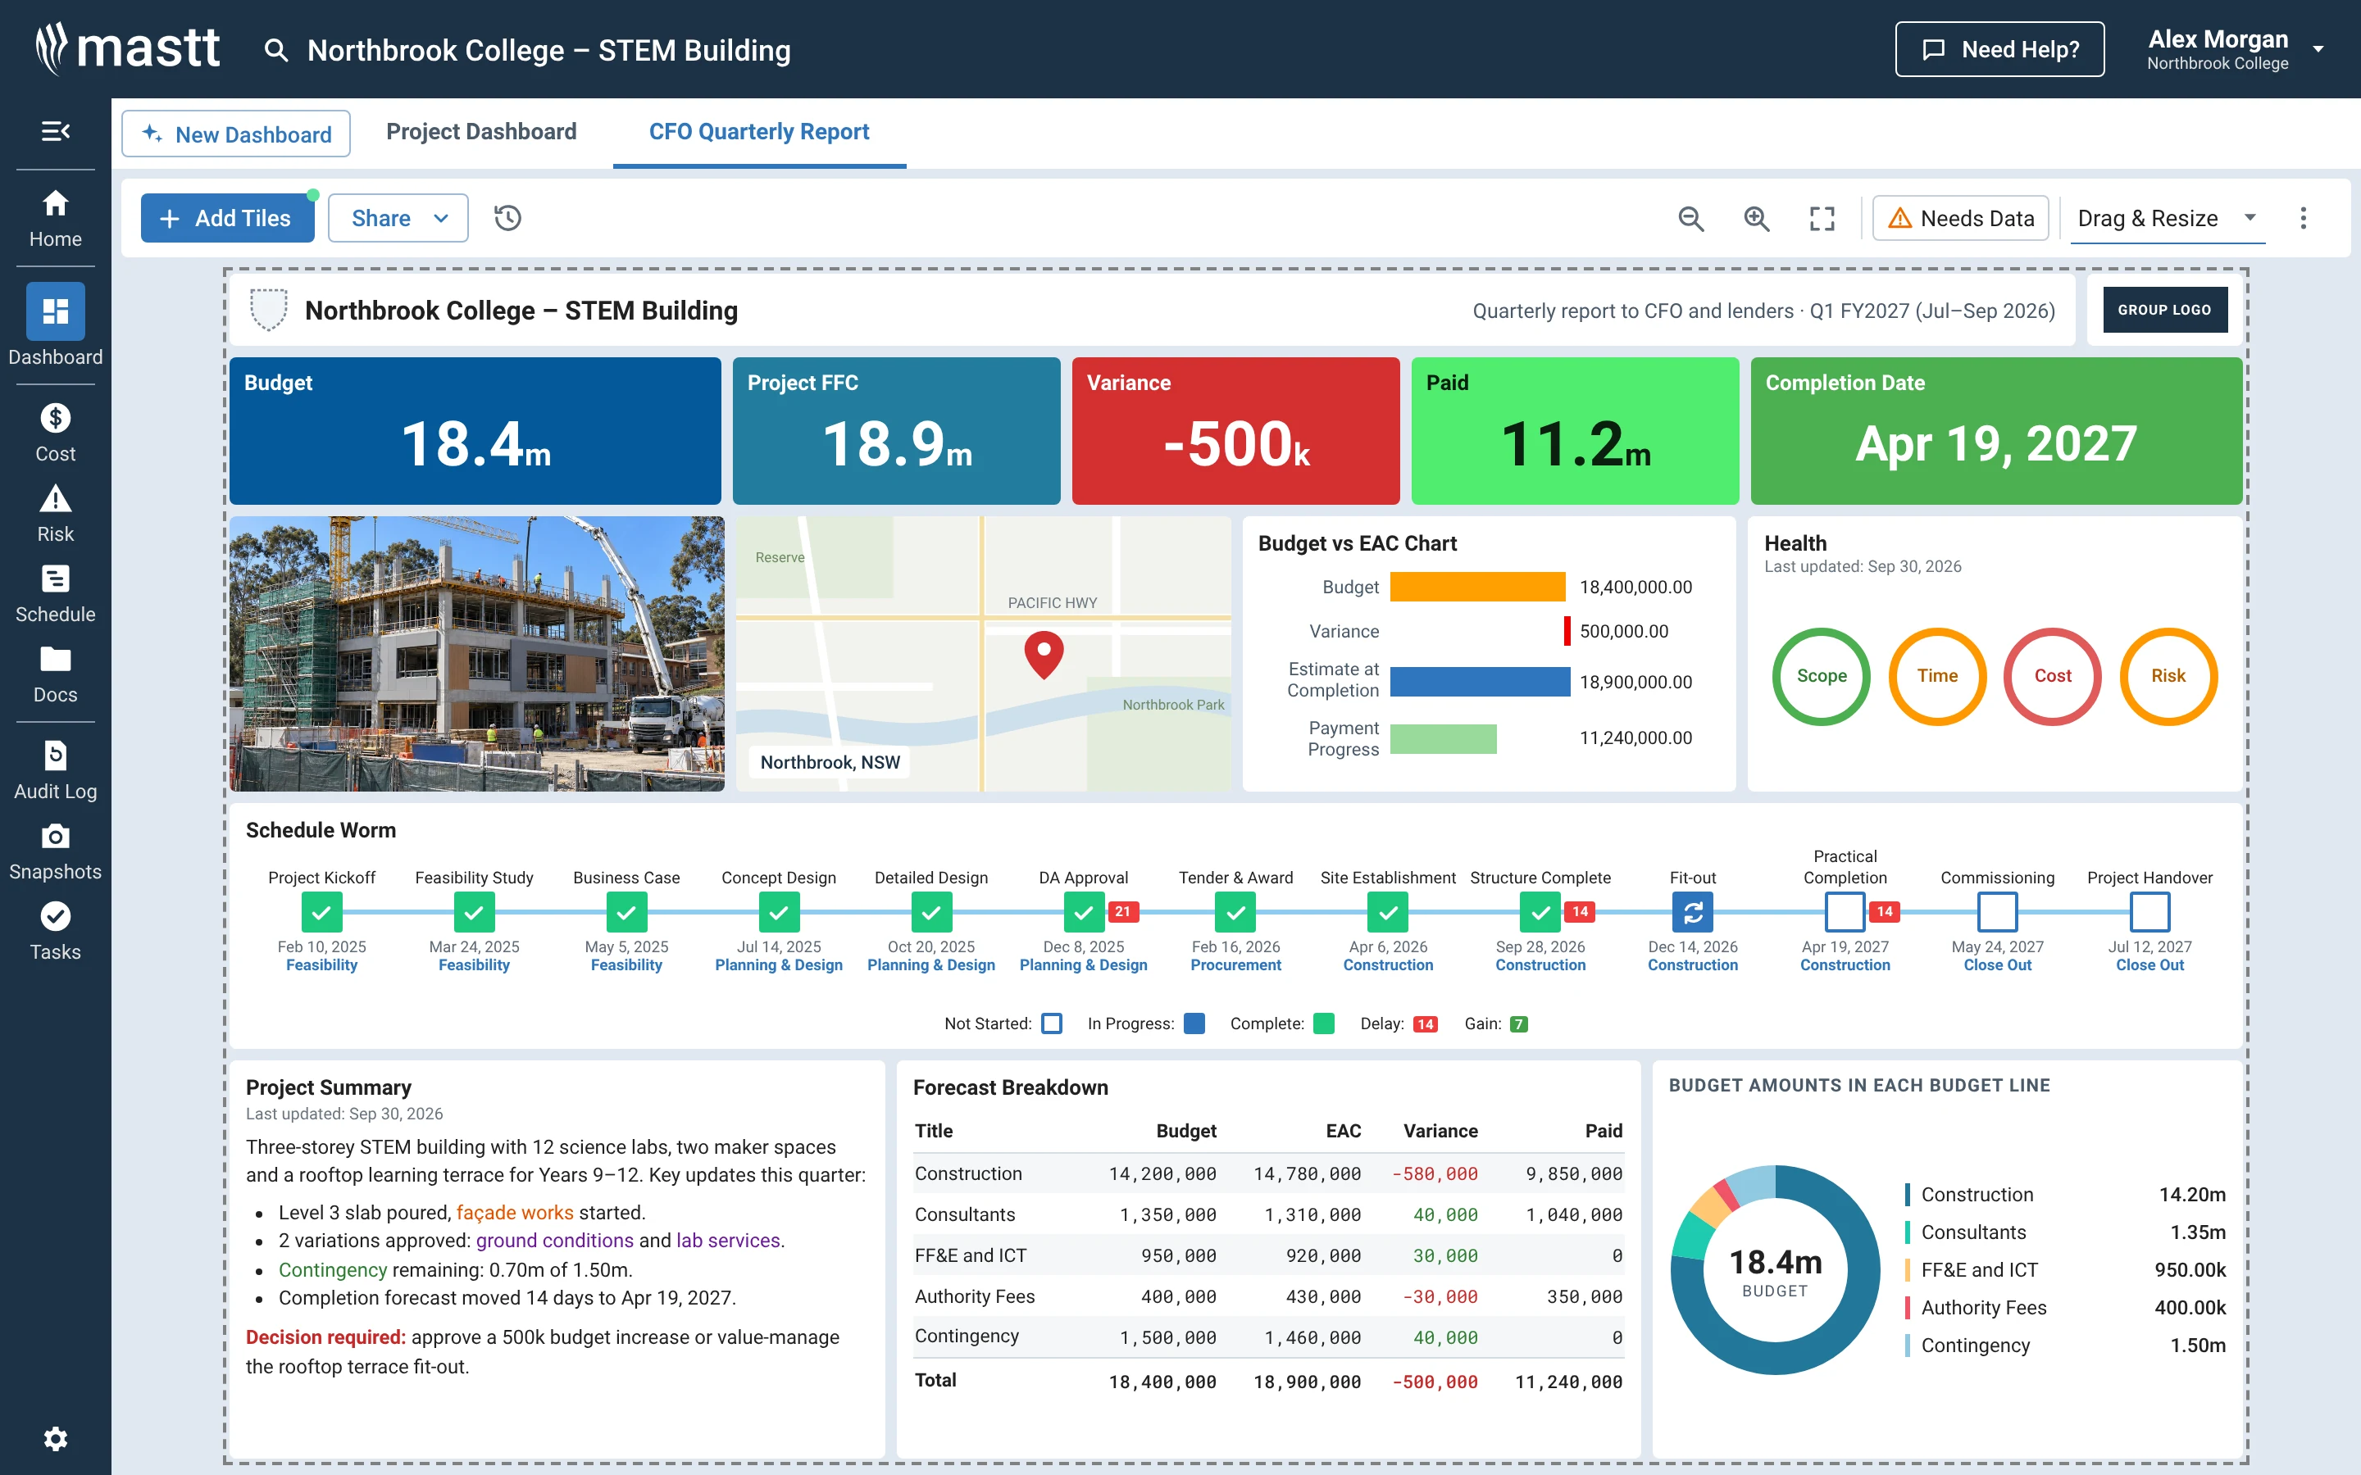Open the Drag & Resize mode dropdown
Screen dimensions: 2361x1475
pos(2167,217)
